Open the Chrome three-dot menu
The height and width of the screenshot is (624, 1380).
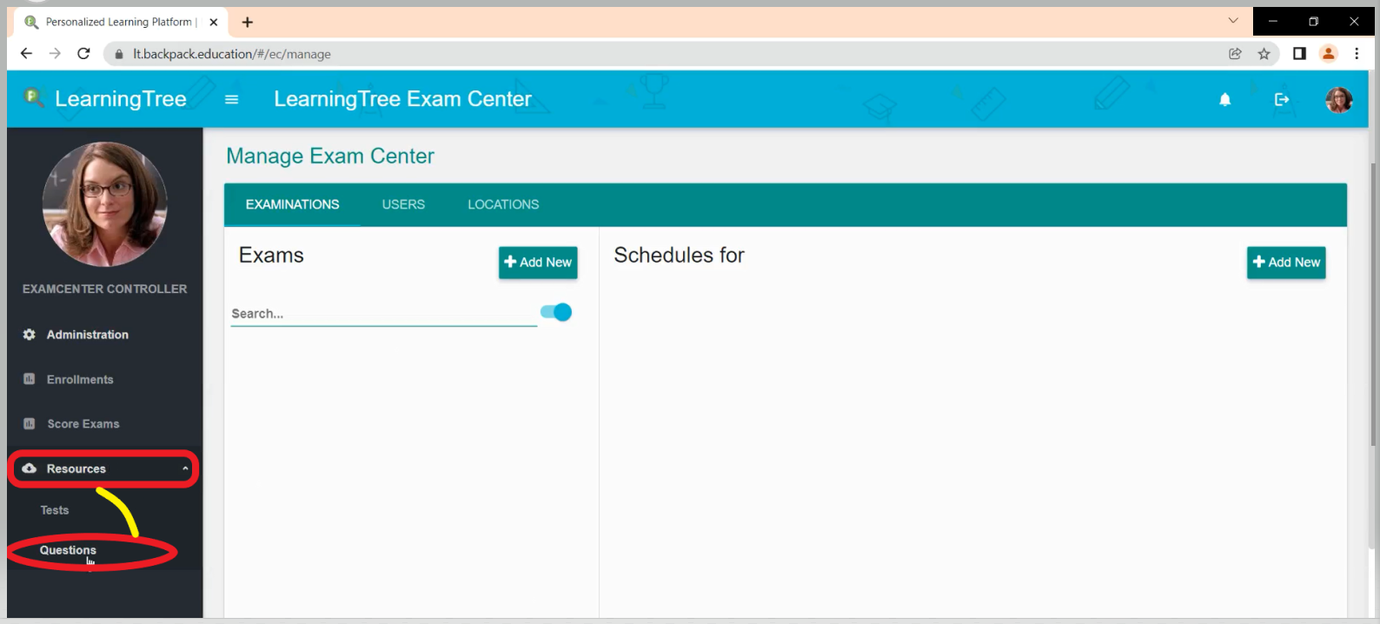point(1357,54)
